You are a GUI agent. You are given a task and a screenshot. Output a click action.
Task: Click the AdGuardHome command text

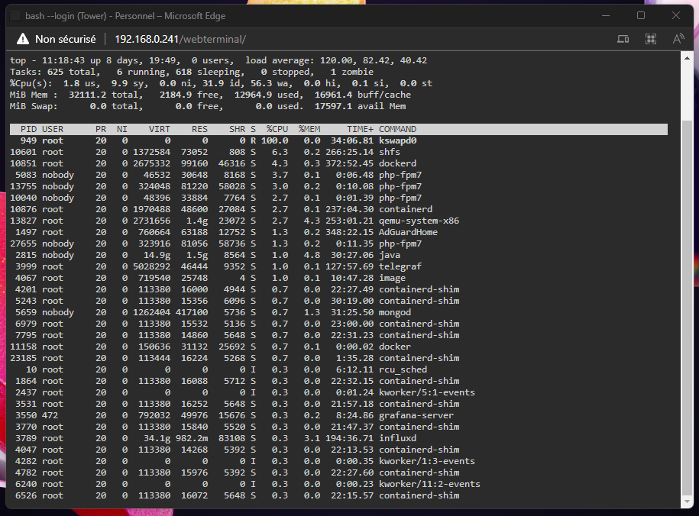pos(409,233)
